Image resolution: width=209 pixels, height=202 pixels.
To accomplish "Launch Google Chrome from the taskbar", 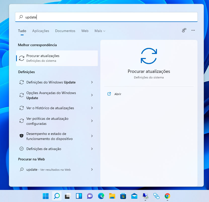I will click(167, 196).
